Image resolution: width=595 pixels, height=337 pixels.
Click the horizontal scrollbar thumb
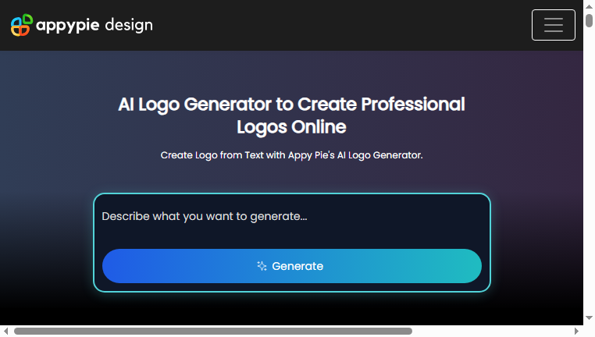click(213, 331)
